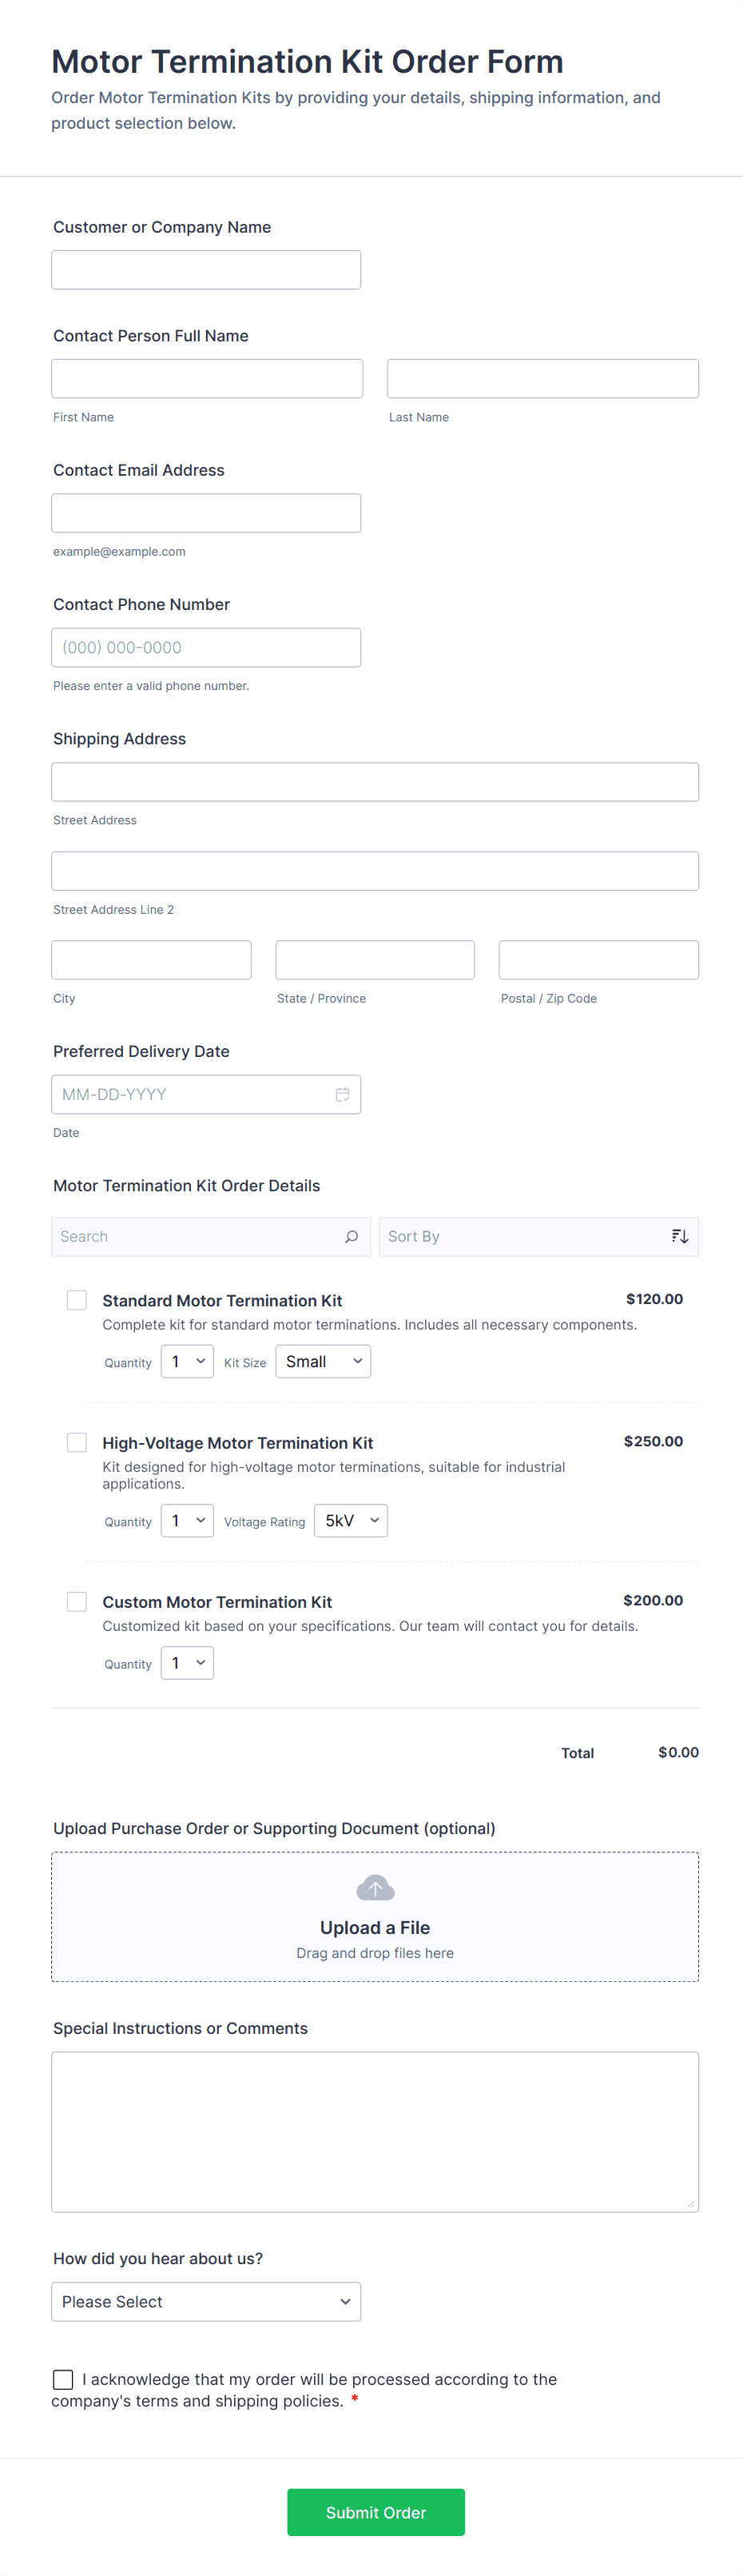Screen dimensions: 743x2576
Task: Open the Kit Size dropdown
Action: 323,1361
